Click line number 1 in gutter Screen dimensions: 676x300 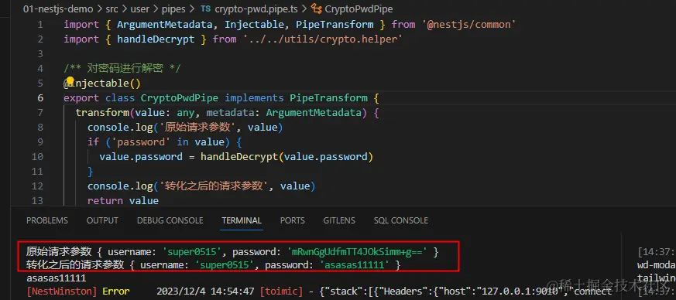[x=40, y=25]
